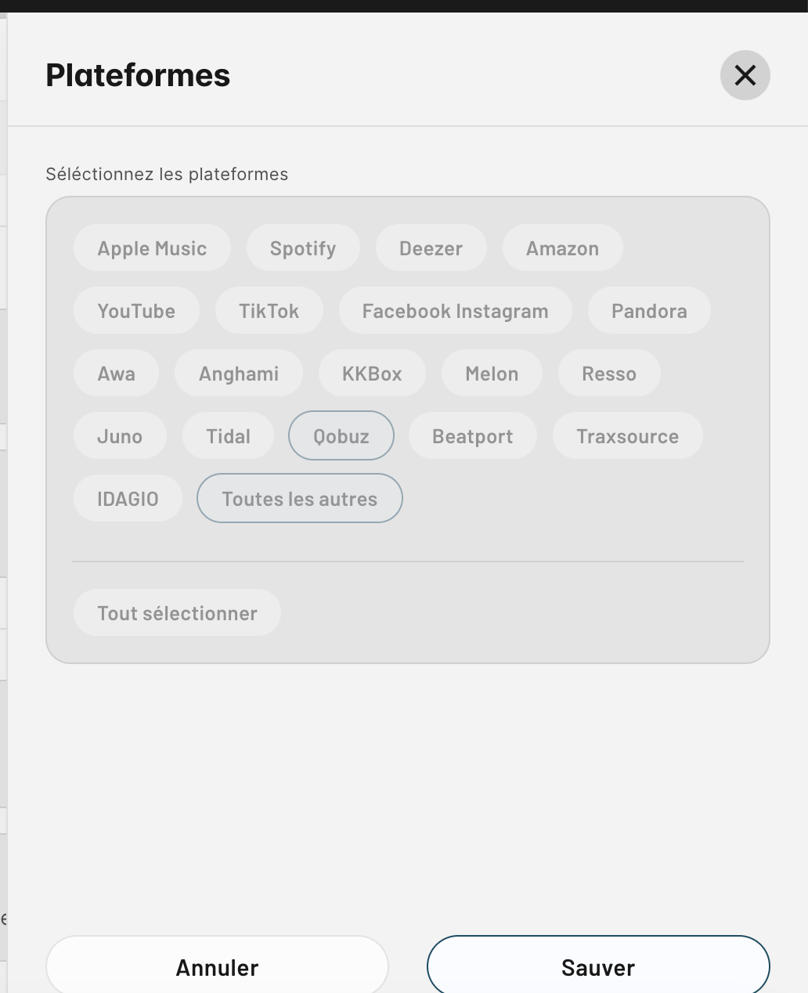This screenshot has width=808, height=993.
Task: Toggle the Beatport platform
Action: pyautogui.click(x=473, y=436)
